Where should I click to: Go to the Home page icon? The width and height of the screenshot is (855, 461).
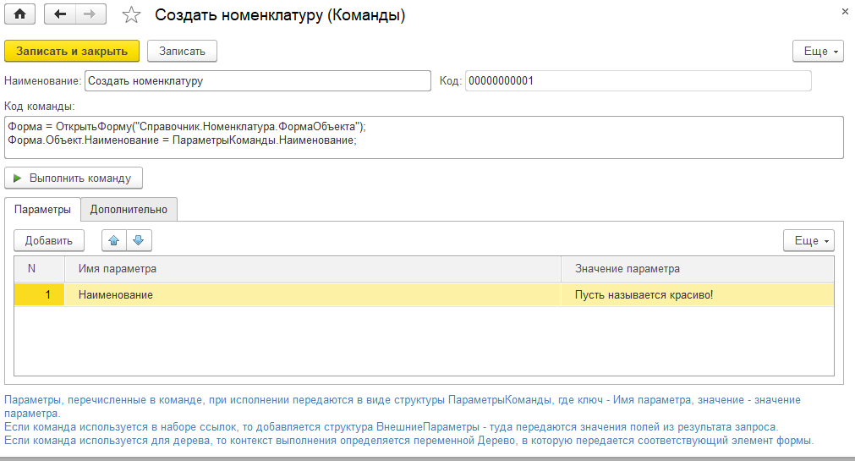tap(20, 14)
